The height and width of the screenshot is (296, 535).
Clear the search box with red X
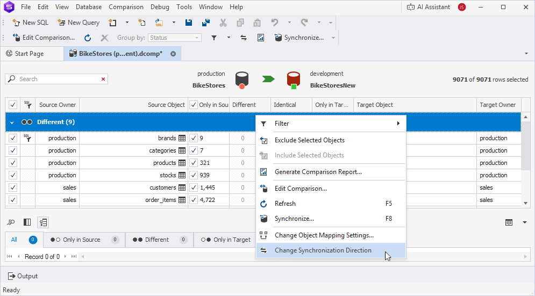pyautogui.click(x=103, y=79)
